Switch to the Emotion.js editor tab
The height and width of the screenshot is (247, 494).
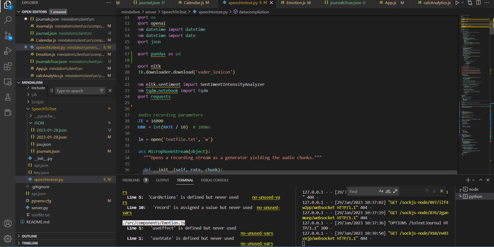(x=296, y=3)
